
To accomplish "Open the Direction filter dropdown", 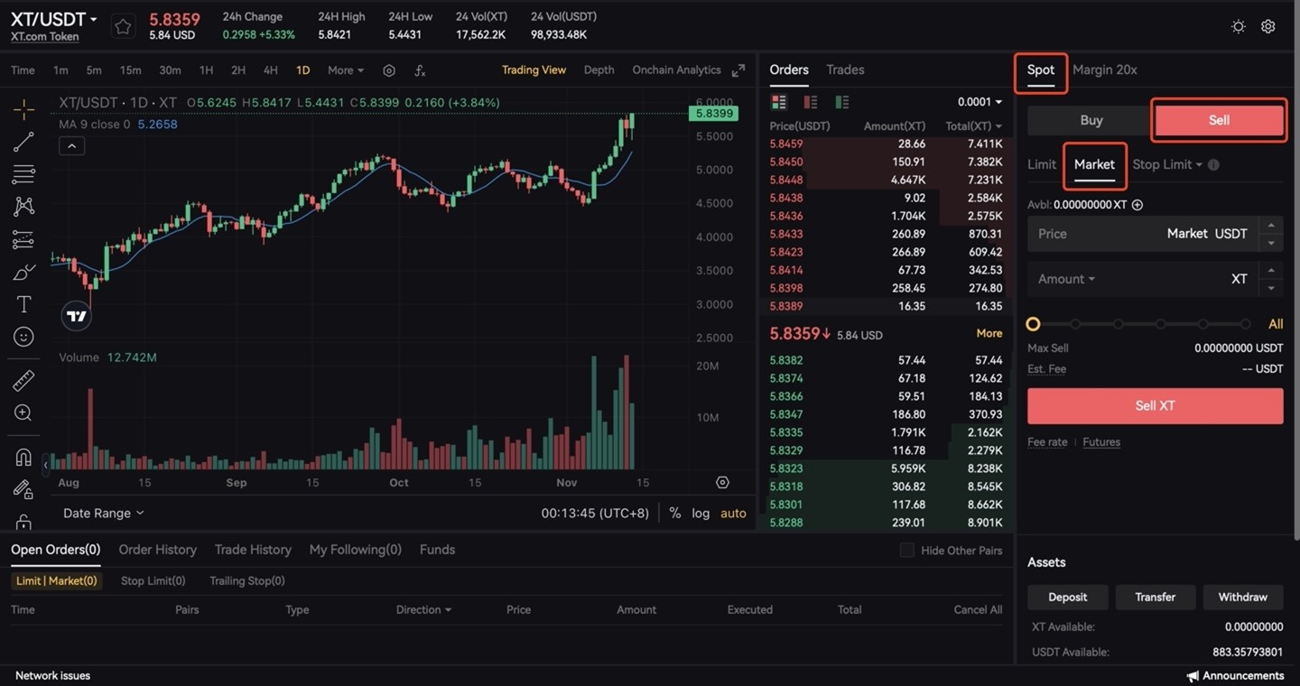I will [x=423, y=609].
